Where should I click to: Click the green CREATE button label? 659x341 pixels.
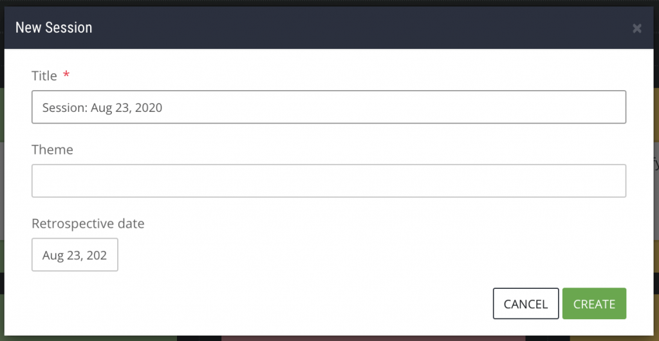[x=594, y=304]
